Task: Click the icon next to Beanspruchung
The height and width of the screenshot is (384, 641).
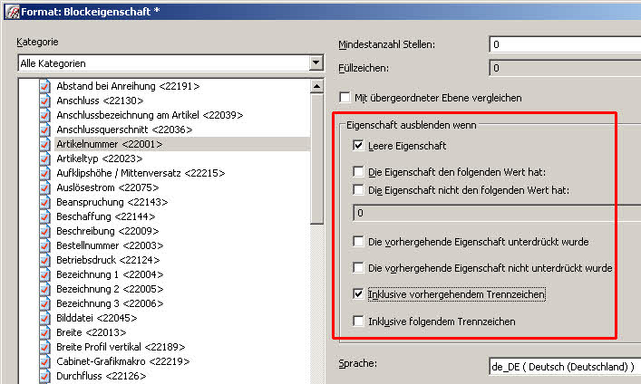Action: coord(45,202)
